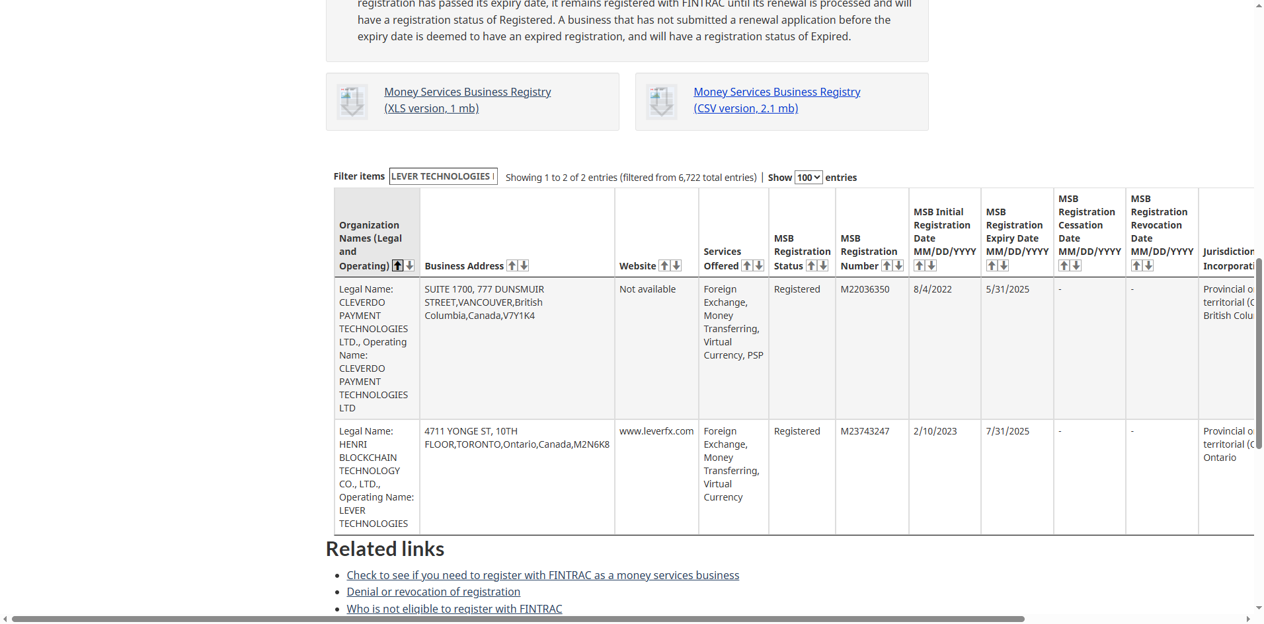1264x624 pixels.
Task: Click the Related links heading
Action: [385, 549]
